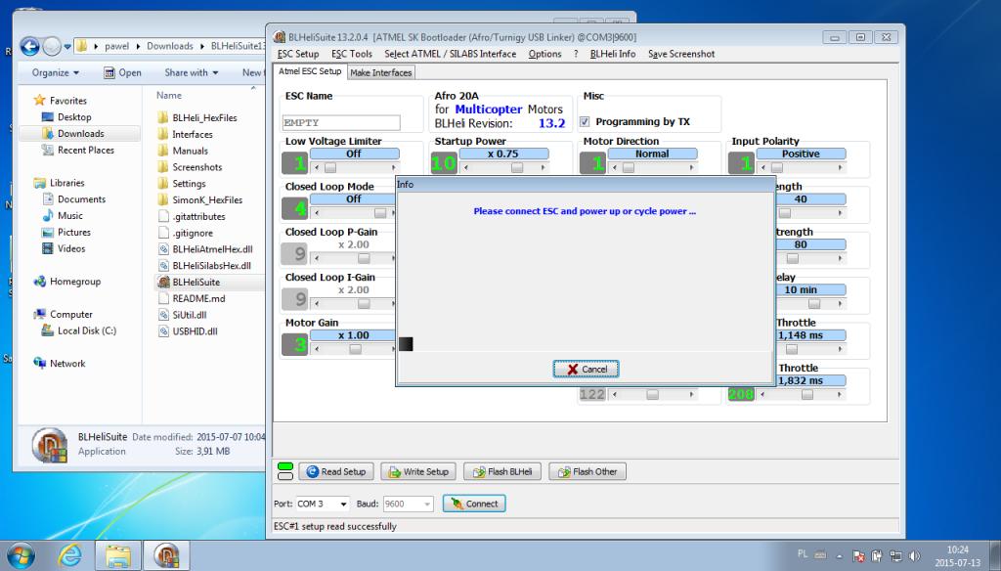Image resolution: width=1001 pixels, height=571 pixels.
Task: Open the Organize dropdown in Explorer
Action: [x=55, y=72]
